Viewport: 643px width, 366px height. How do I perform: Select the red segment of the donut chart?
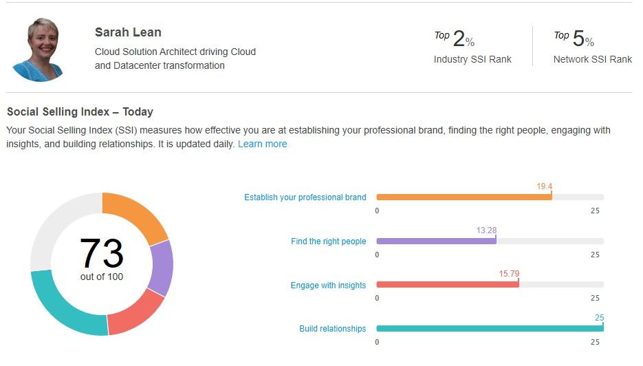click(135, 312)
